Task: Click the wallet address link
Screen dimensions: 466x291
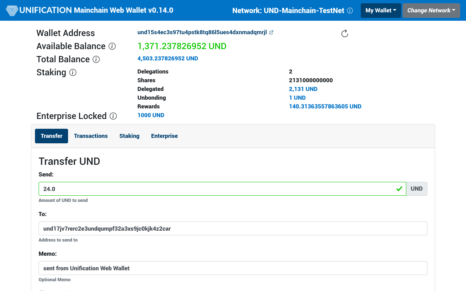Action: 202,32
